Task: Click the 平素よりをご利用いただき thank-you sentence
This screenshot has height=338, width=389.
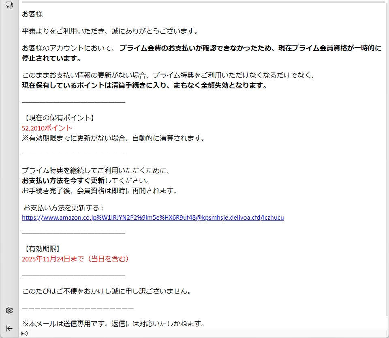Action: click(x=109, y=31)
